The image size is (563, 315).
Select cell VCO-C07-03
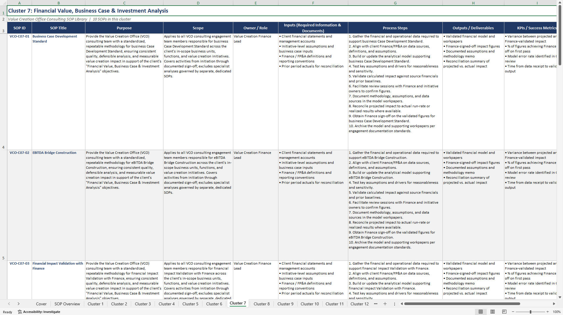[x=19, y=280]
